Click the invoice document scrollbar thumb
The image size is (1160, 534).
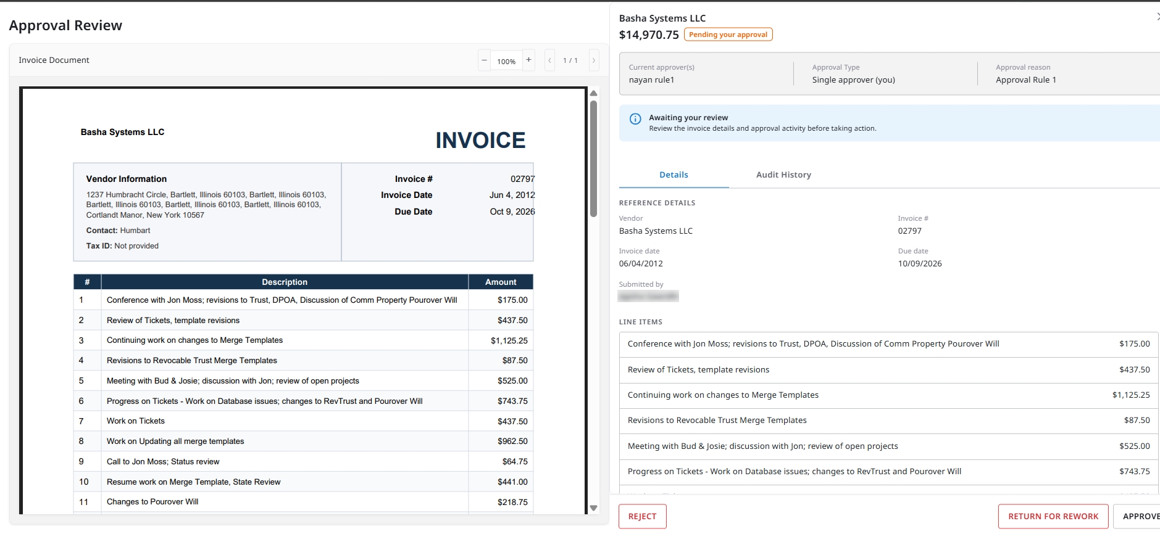(593, 158)
